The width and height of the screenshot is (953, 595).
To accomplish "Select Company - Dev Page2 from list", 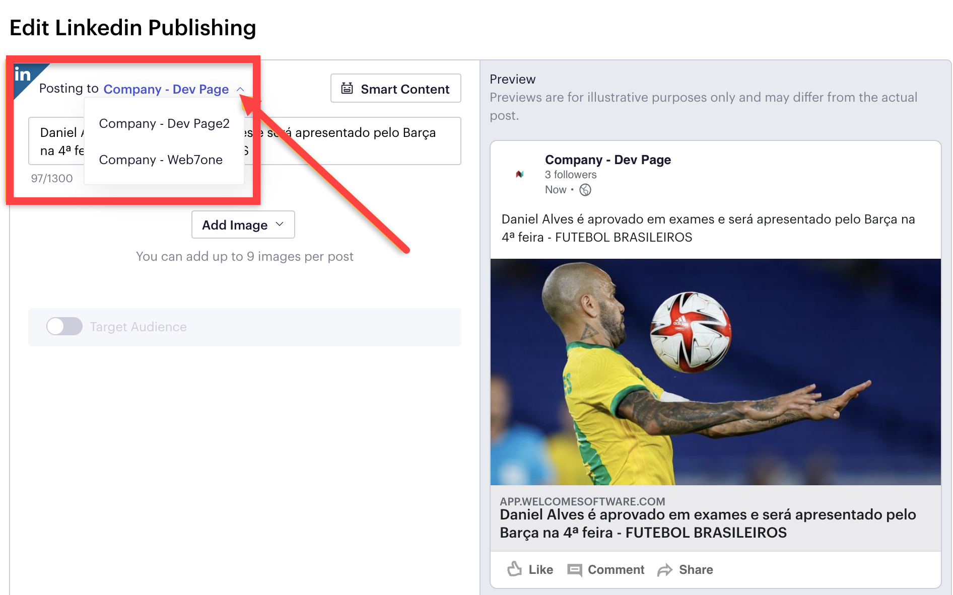I will coord(164,123).
